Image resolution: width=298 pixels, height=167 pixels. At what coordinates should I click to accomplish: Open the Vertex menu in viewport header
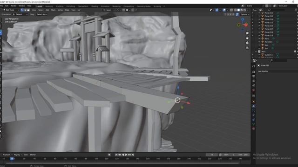point(60,10)
